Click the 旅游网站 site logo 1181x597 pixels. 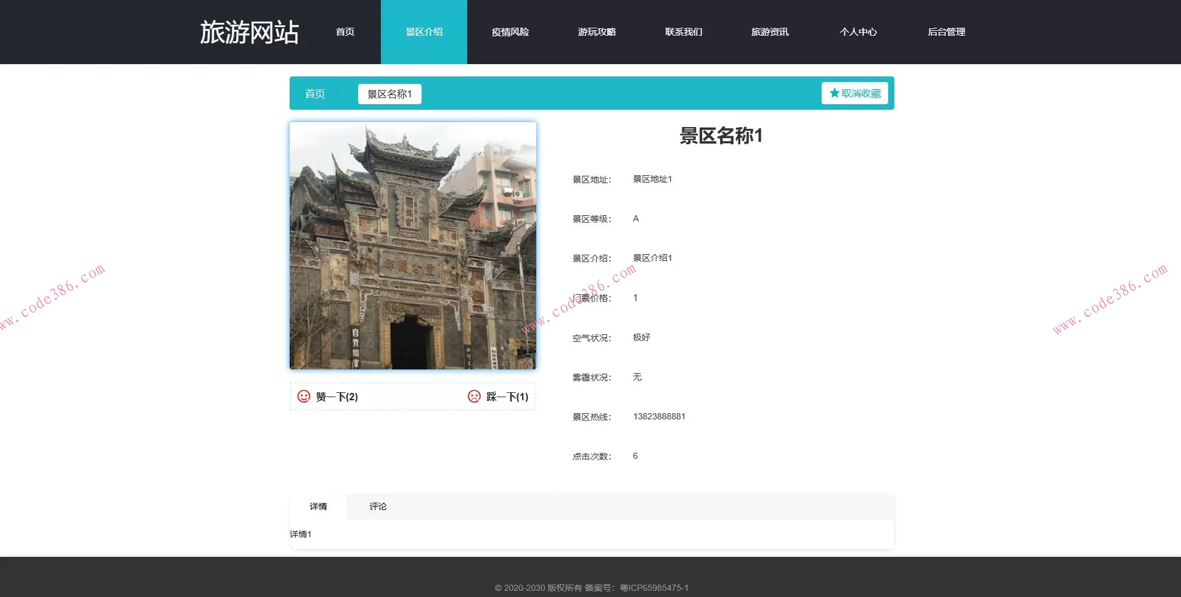point(249,31)
